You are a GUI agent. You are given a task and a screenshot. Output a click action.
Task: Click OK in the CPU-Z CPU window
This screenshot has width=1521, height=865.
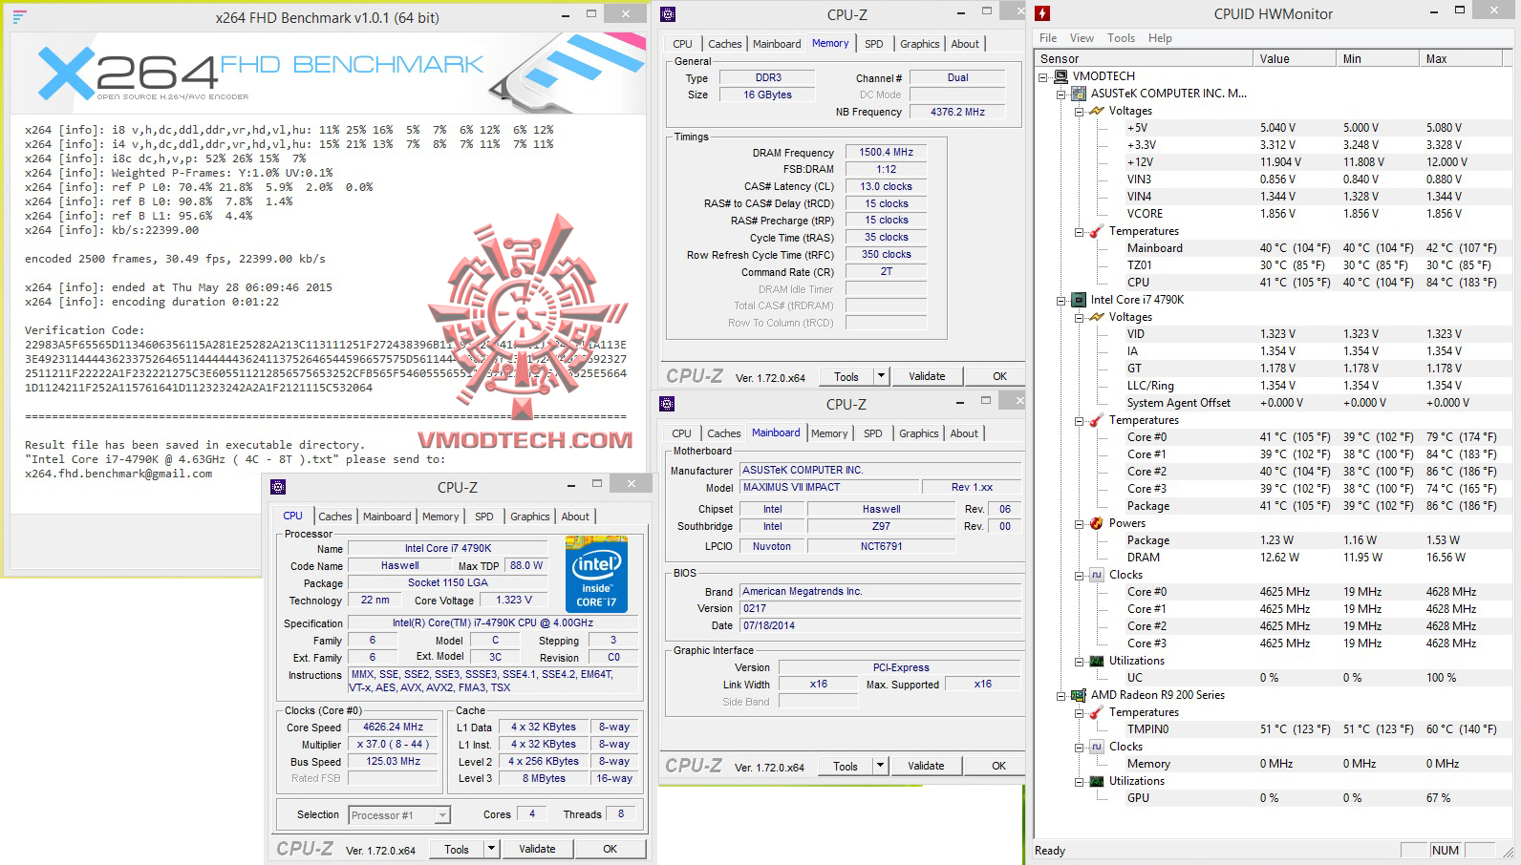(610, 849)
